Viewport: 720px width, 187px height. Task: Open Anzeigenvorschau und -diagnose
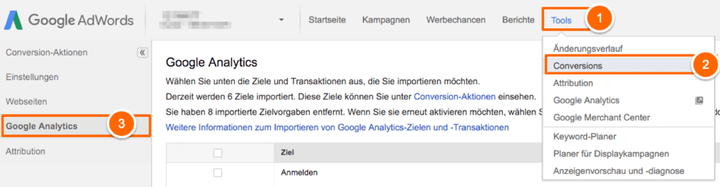[619, 171]
